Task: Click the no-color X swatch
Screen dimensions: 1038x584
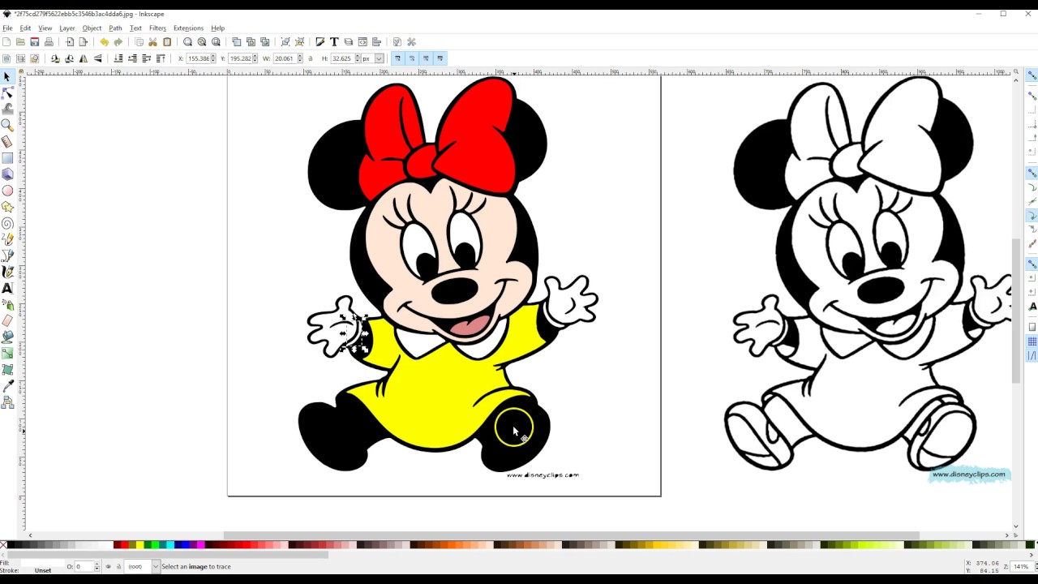Action: point(4,545)
